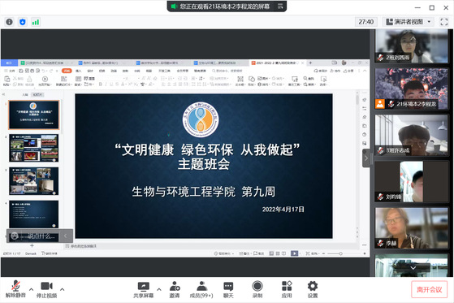
Task: Open the 聊天 chat panel
Action: pyautogui.click(x=228, y=289)
